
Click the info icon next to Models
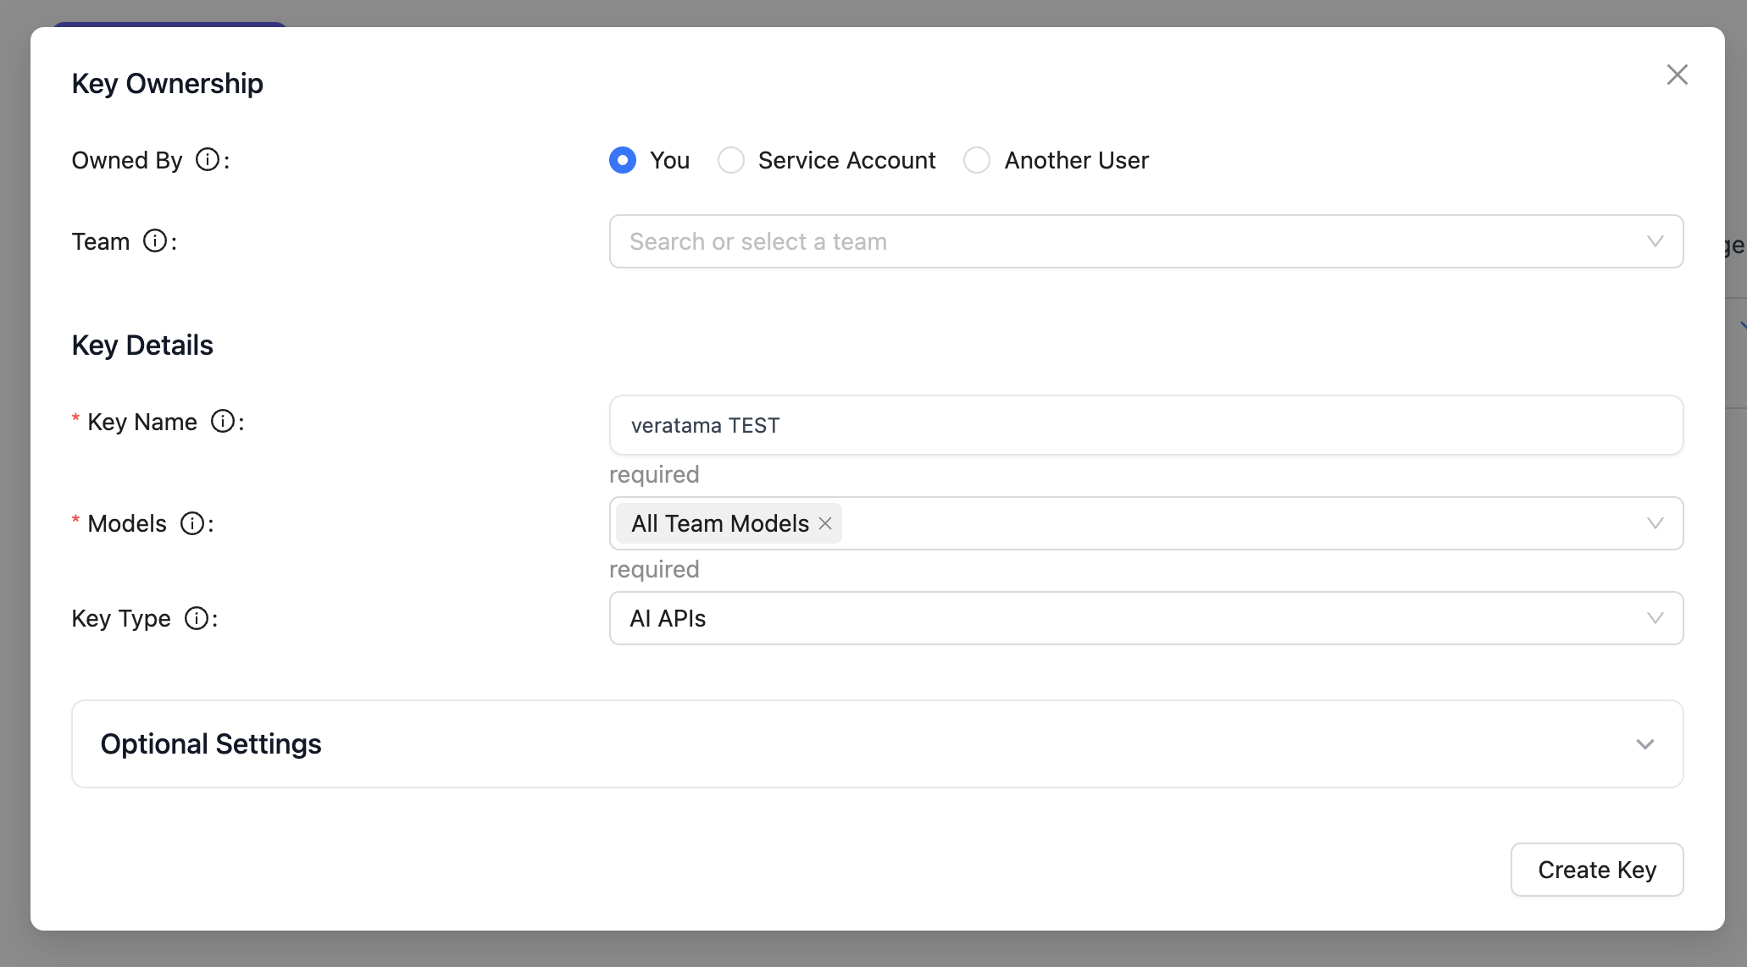click(x=192, y=523)
